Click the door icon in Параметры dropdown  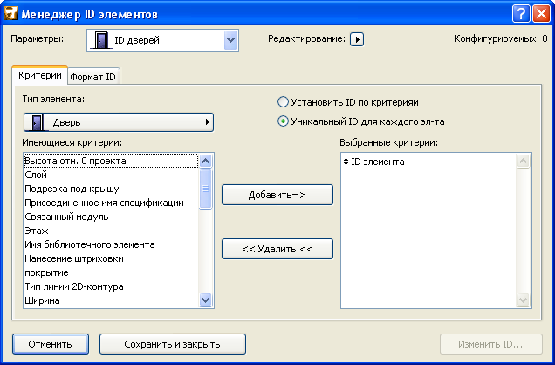point(101,39)
